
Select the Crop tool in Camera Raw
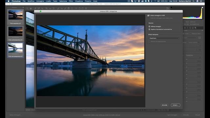click(47, 9)
